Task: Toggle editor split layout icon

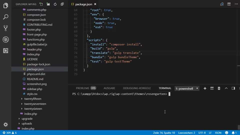Action: (x=229, y=4)
